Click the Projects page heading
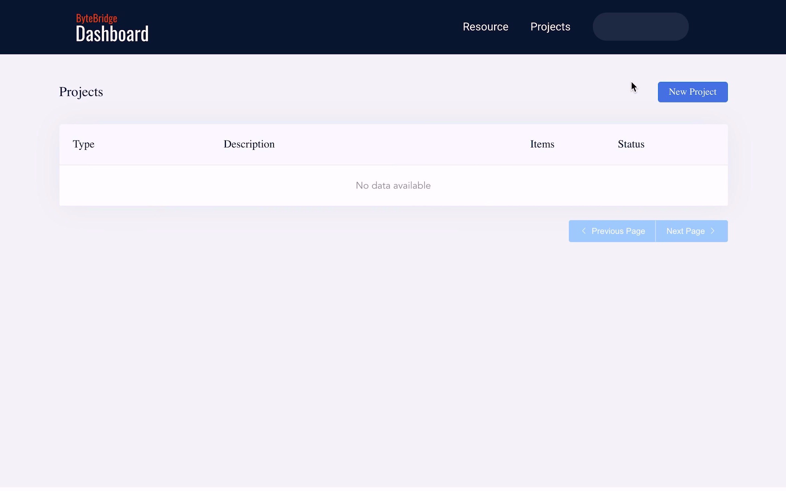Screen dimensions: 786x491 point(81,92)
